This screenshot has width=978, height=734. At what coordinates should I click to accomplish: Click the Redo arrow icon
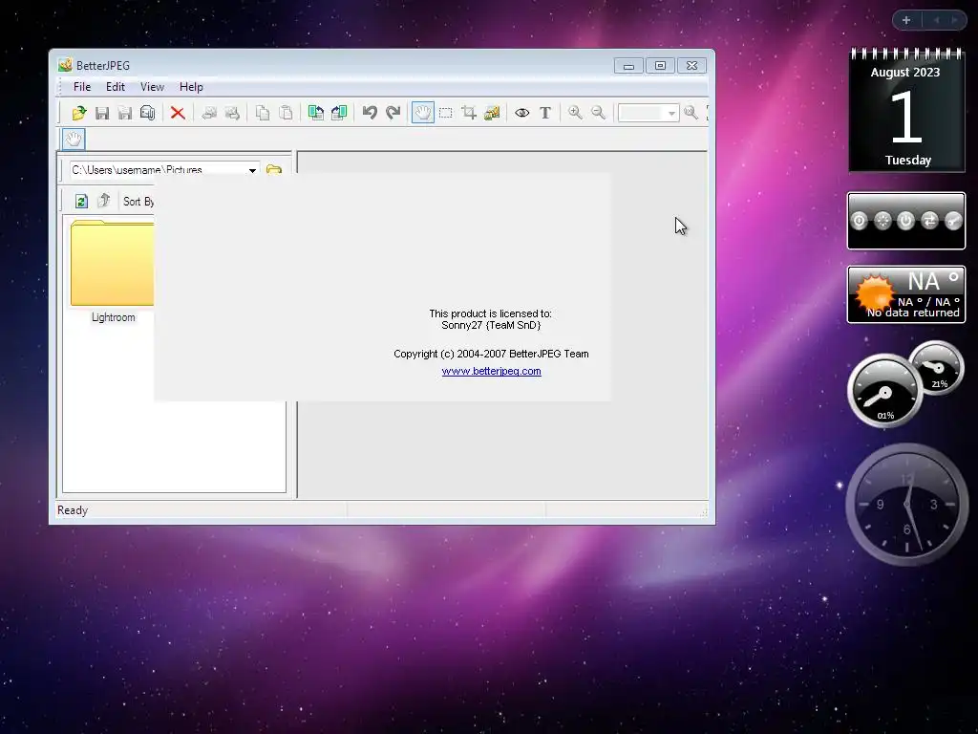click(393, 113)
